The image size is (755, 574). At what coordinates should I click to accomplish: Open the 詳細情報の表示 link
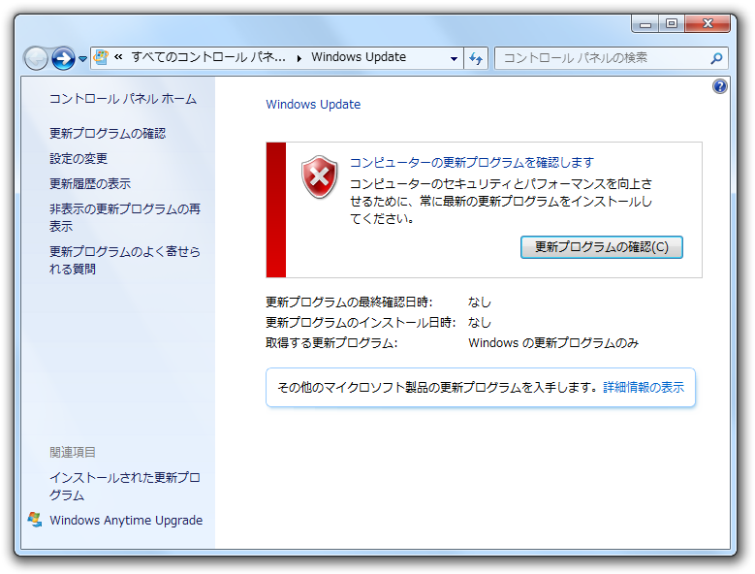tap(644, 387)
